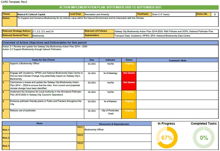
Task: Click the 'Overview of Action Objectives' header
Action: pyautogui.click(x=110, y=43)
